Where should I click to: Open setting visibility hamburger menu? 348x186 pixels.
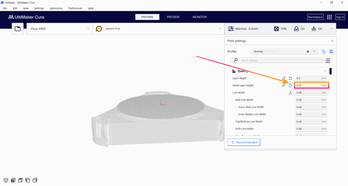(328, 61)
